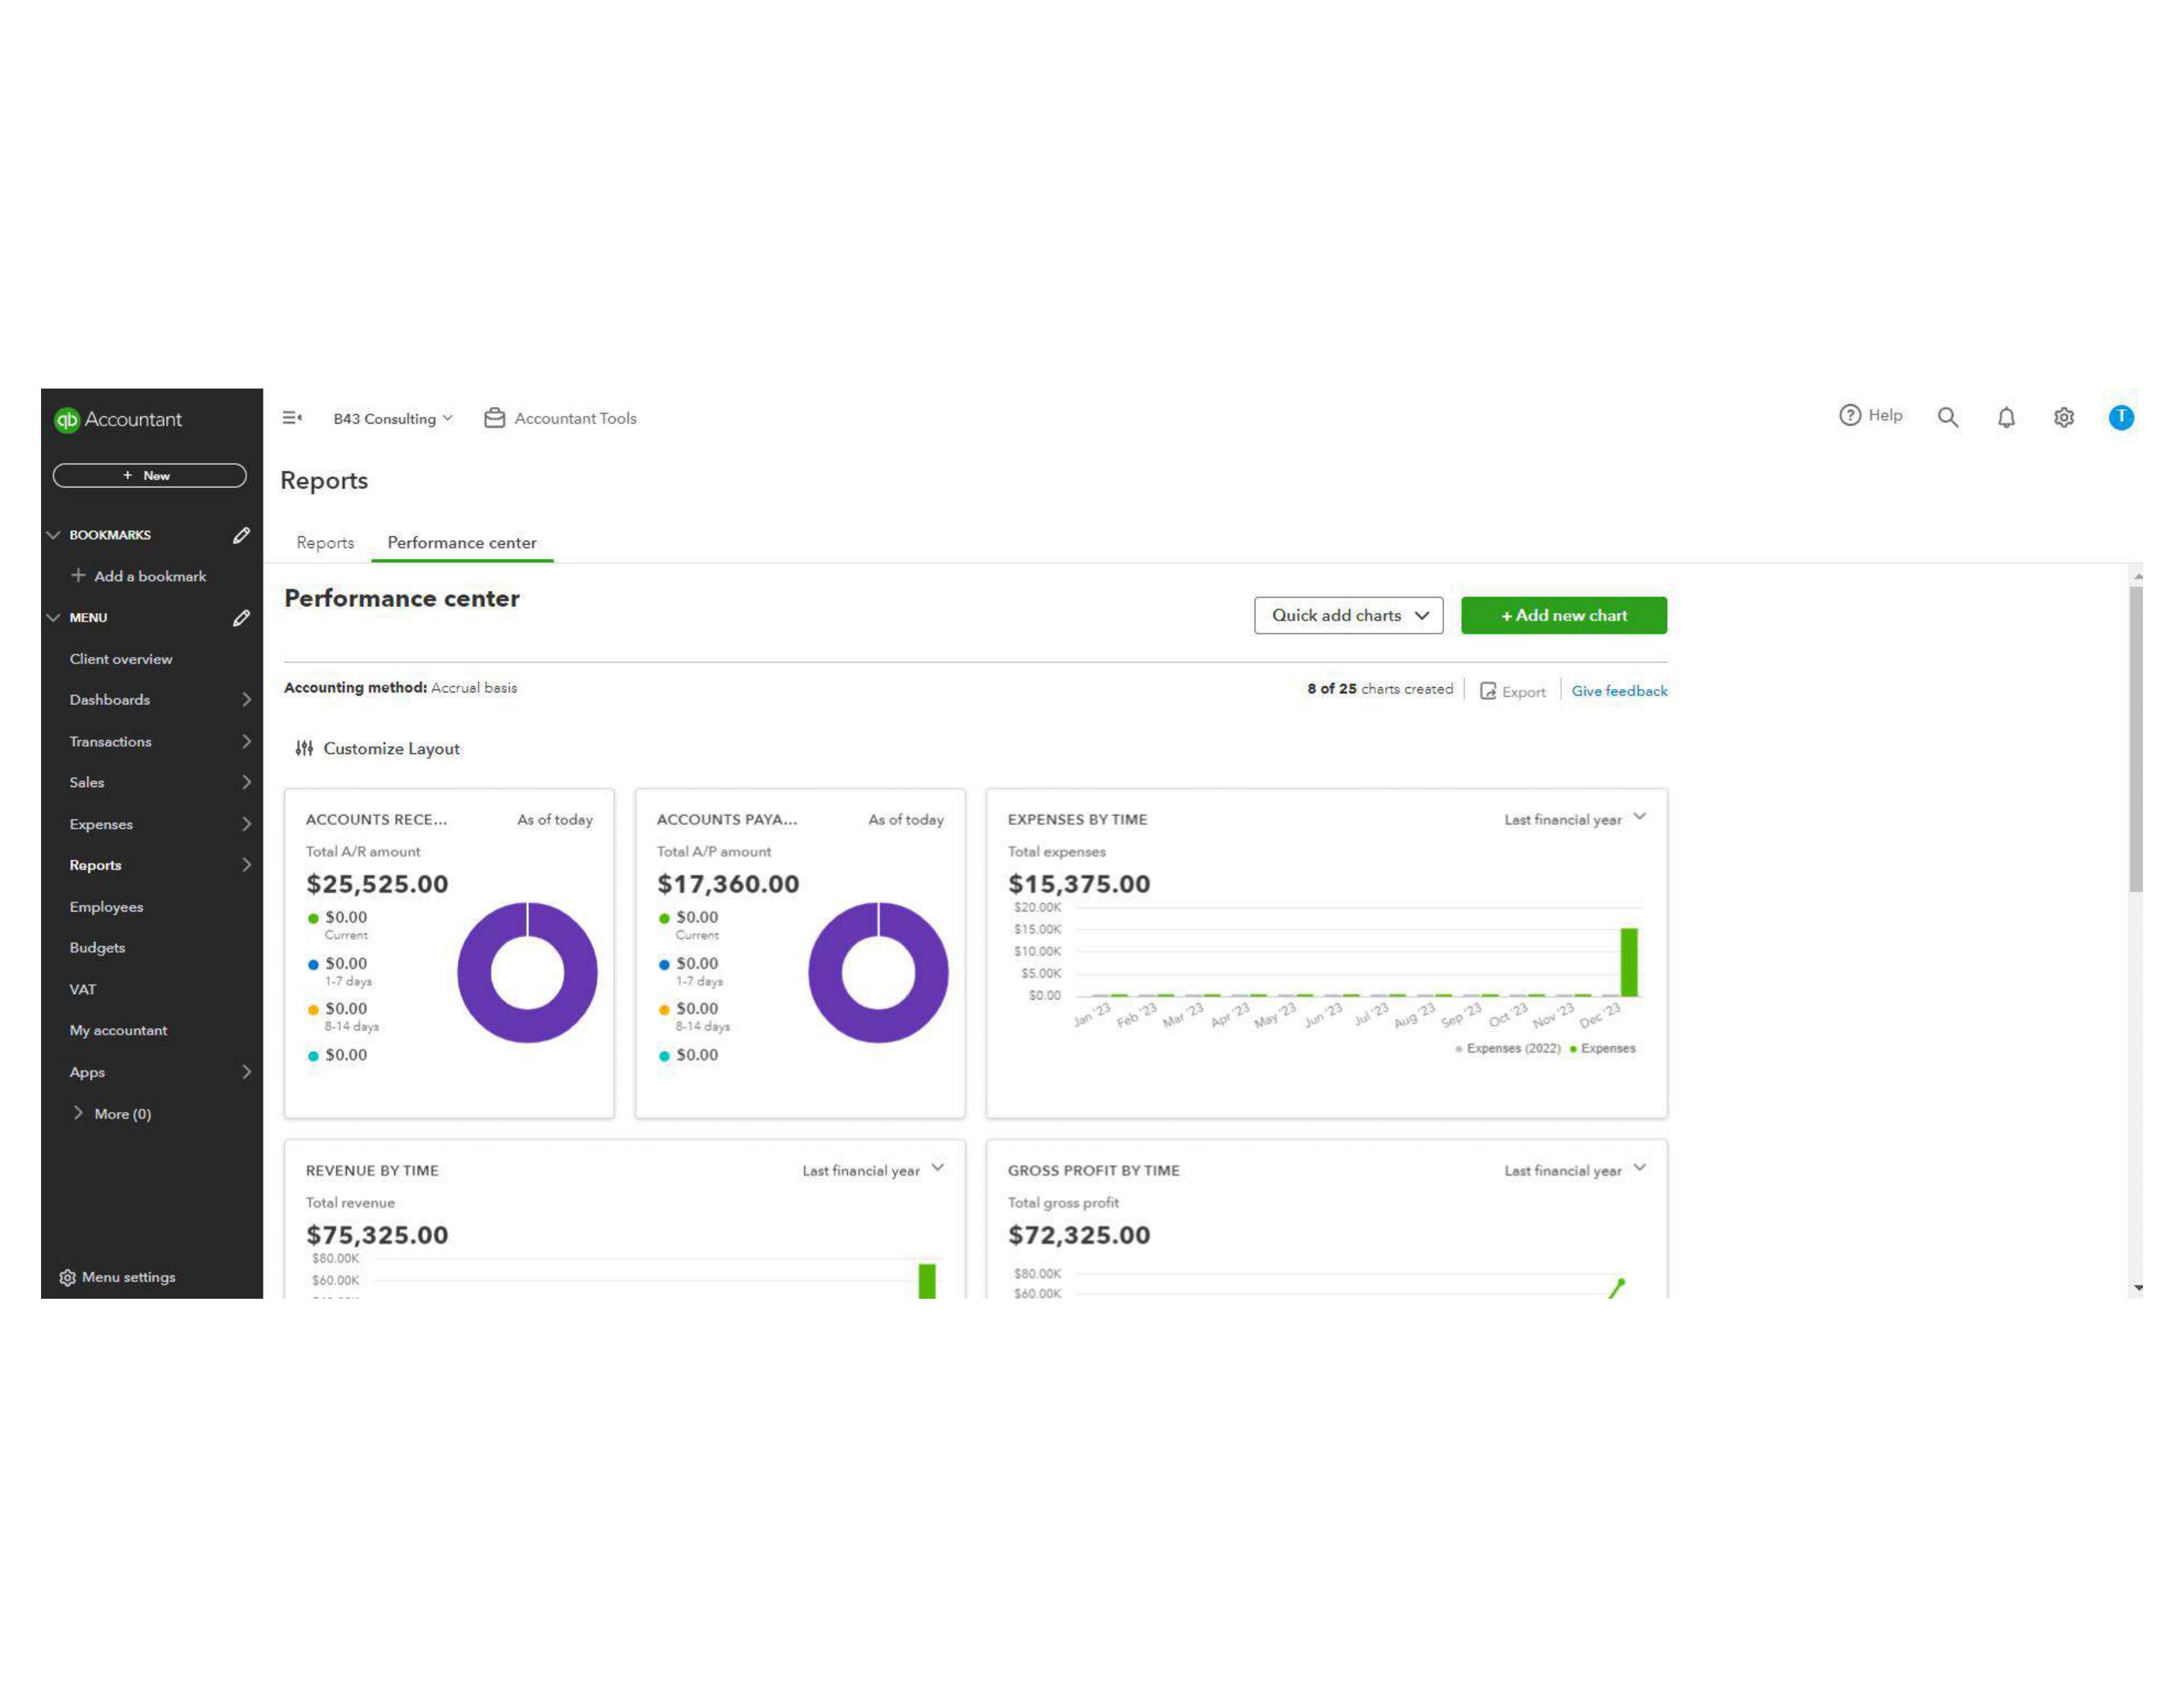Screen dimensions: 2184x1688
Task: Switch to the Reports tab
Action: tap(325, 542)
